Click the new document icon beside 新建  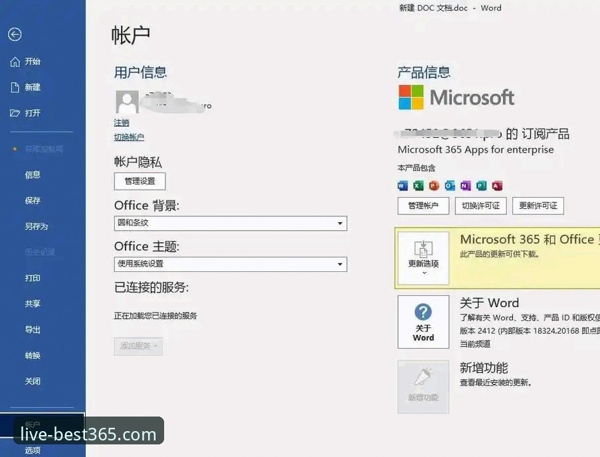coord(15,88)
